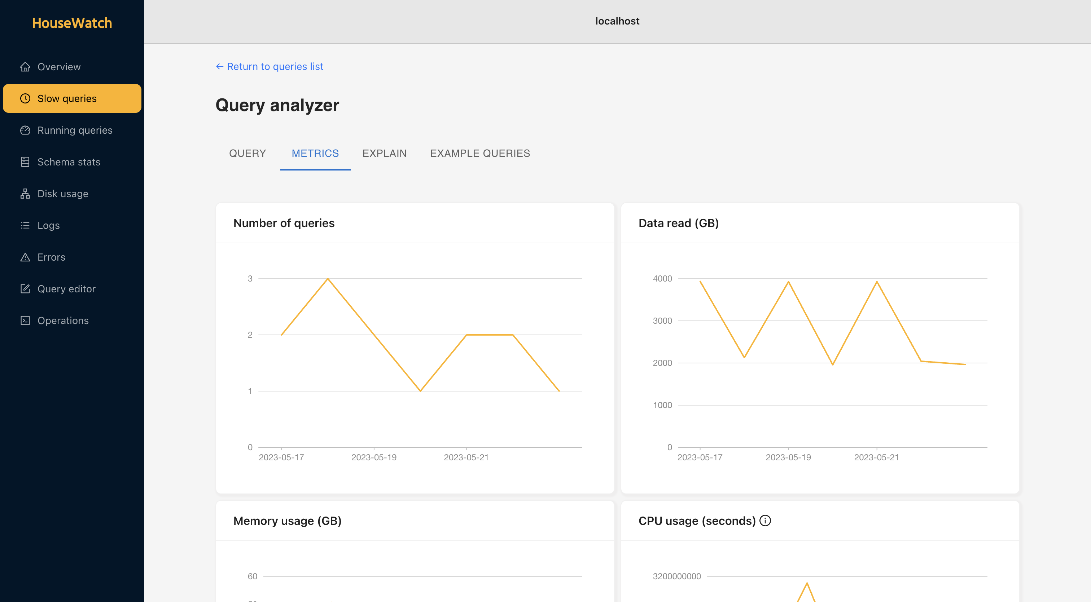Image resolution: width=1091 pixels, height=602 pixels.
Task: Select the METRICS tab
Action: coord(315,153)
